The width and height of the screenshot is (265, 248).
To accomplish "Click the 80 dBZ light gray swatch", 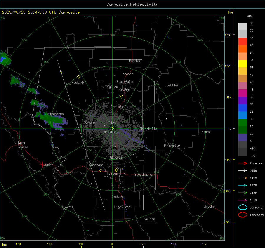I will click(x=243, y=27).
